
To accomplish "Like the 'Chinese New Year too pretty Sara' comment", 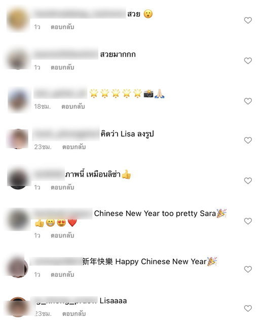I will (248, 221).
